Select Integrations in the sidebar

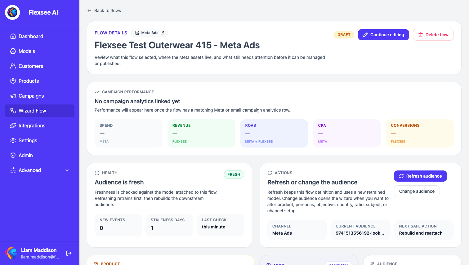(40, 126)
